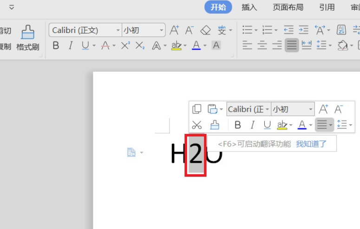The image size is (360, 229).
Task: Toggle underline in mini toolbar
Action: pyautogui.click(x=267, y=125)
